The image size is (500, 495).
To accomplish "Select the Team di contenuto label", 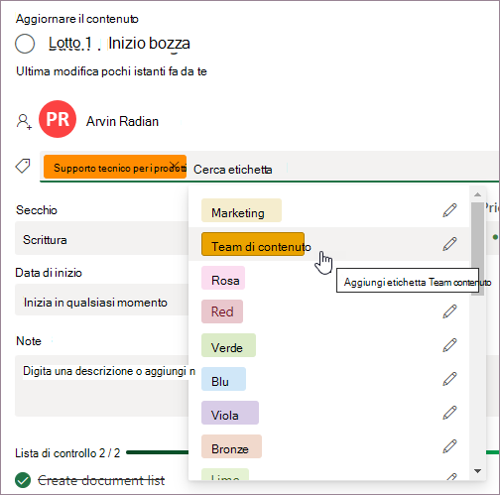I will click(253, 244).
